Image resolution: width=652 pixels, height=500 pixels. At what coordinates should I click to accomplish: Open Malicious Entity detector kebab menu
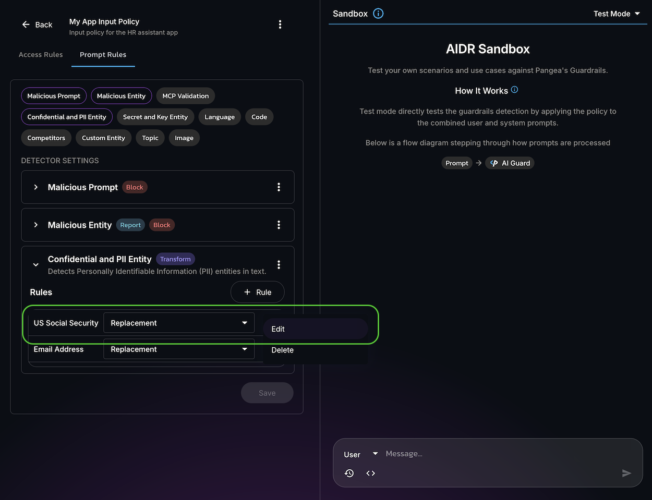click(279, 225)
